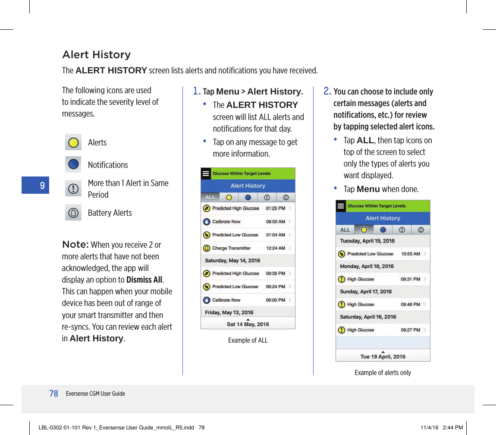Open Predicted Low Glucose 06:24 PM alert
The height and width of the screenshot is (435, 496).
coord(248,287)
